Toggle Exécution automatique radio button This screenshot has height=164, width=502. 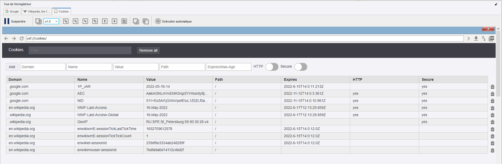(x=158, y=21)
